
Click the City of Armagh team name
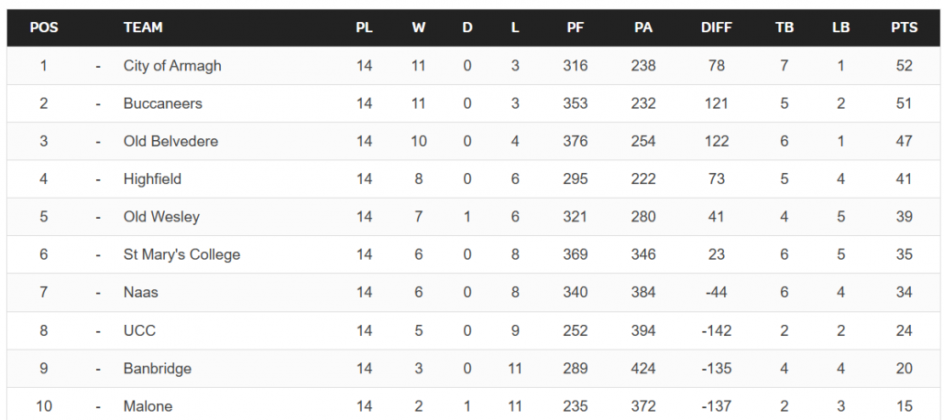[172, 66]
